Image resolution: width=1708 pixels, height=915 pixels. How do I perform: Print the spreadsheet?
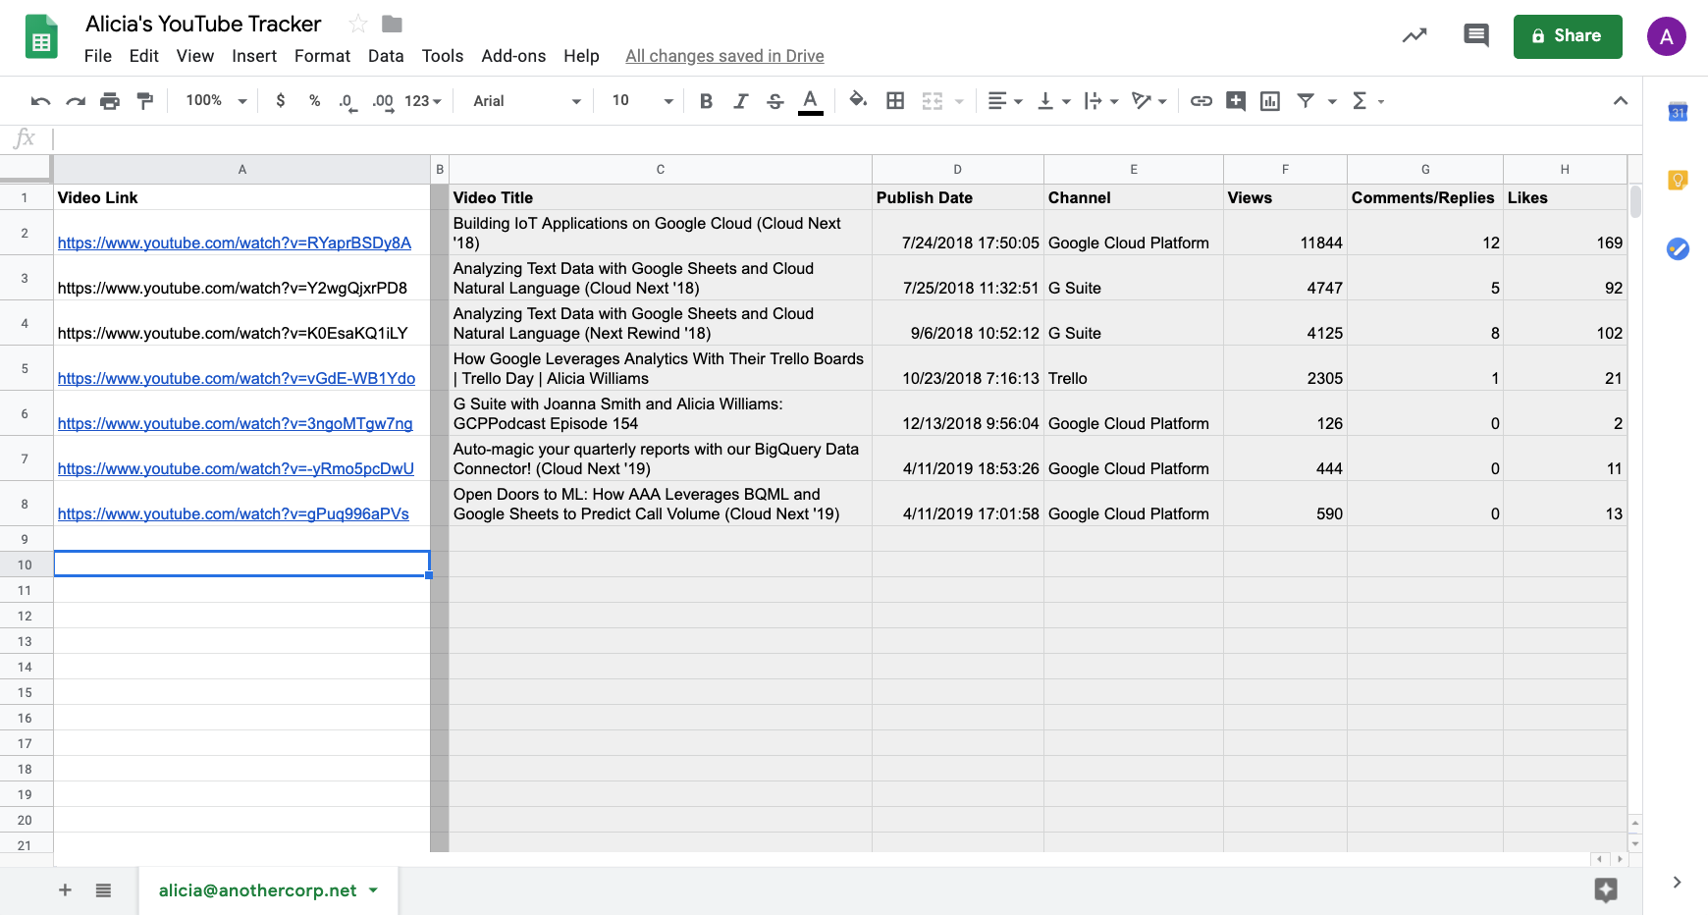tap(110, 101)
